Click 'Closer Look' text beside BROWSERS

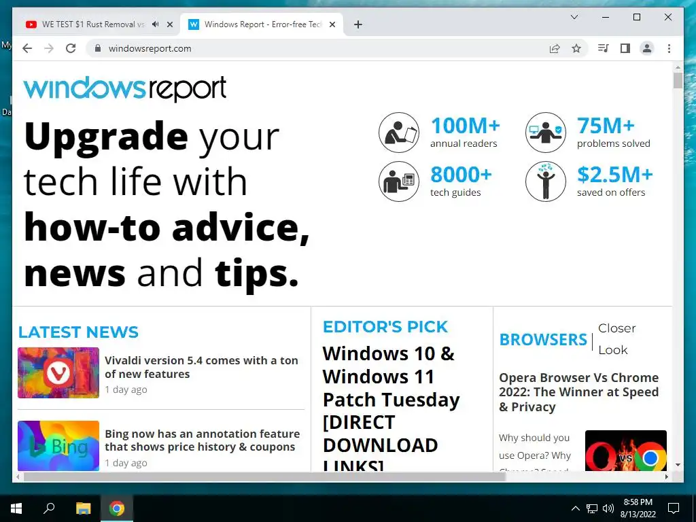(616, 339)
